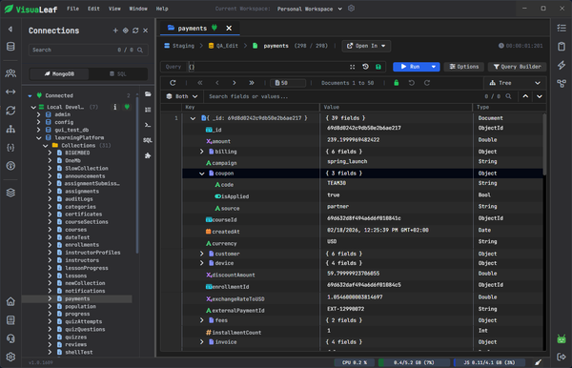Collapse the coupon object field
Viewport: 572px width, 368px height.
tap(202, 174)
